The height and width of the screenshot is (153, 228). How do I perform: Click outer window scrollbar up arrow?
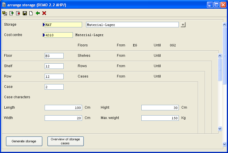(224, 24)
